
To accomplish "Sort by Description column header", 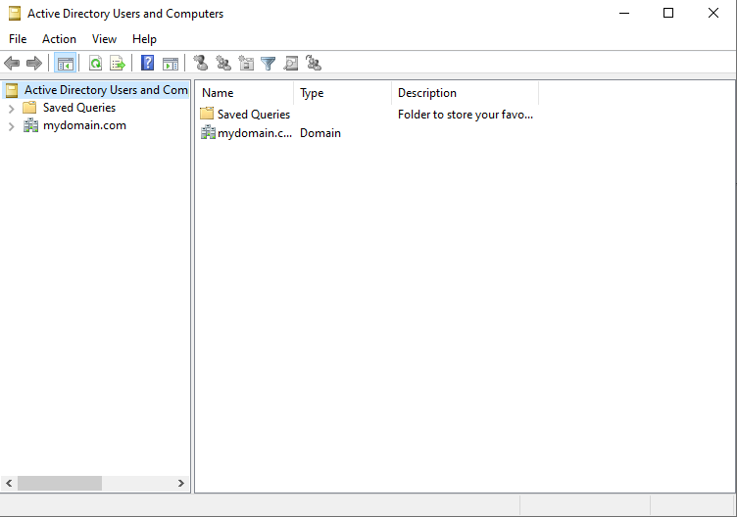I will click(466, 93).
